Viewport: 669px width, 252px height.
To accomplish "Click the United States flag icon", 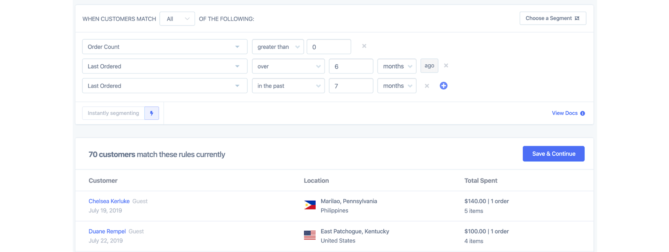I will [310, 235].
